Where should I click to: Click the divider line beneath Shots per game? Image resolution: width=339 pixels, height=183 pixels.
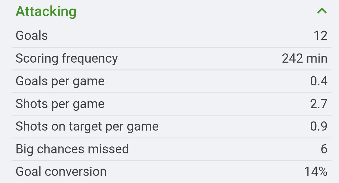[x=171, y=115]
